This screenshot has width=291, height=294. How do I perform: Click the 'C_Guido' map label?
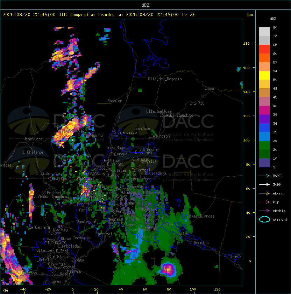pyautogui.click(x=43, y=174)
